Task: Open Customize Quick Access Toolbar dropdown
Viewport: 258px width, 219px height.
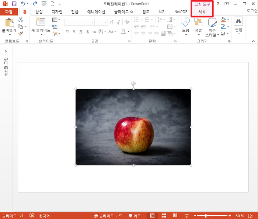Action: pos(60,4)
